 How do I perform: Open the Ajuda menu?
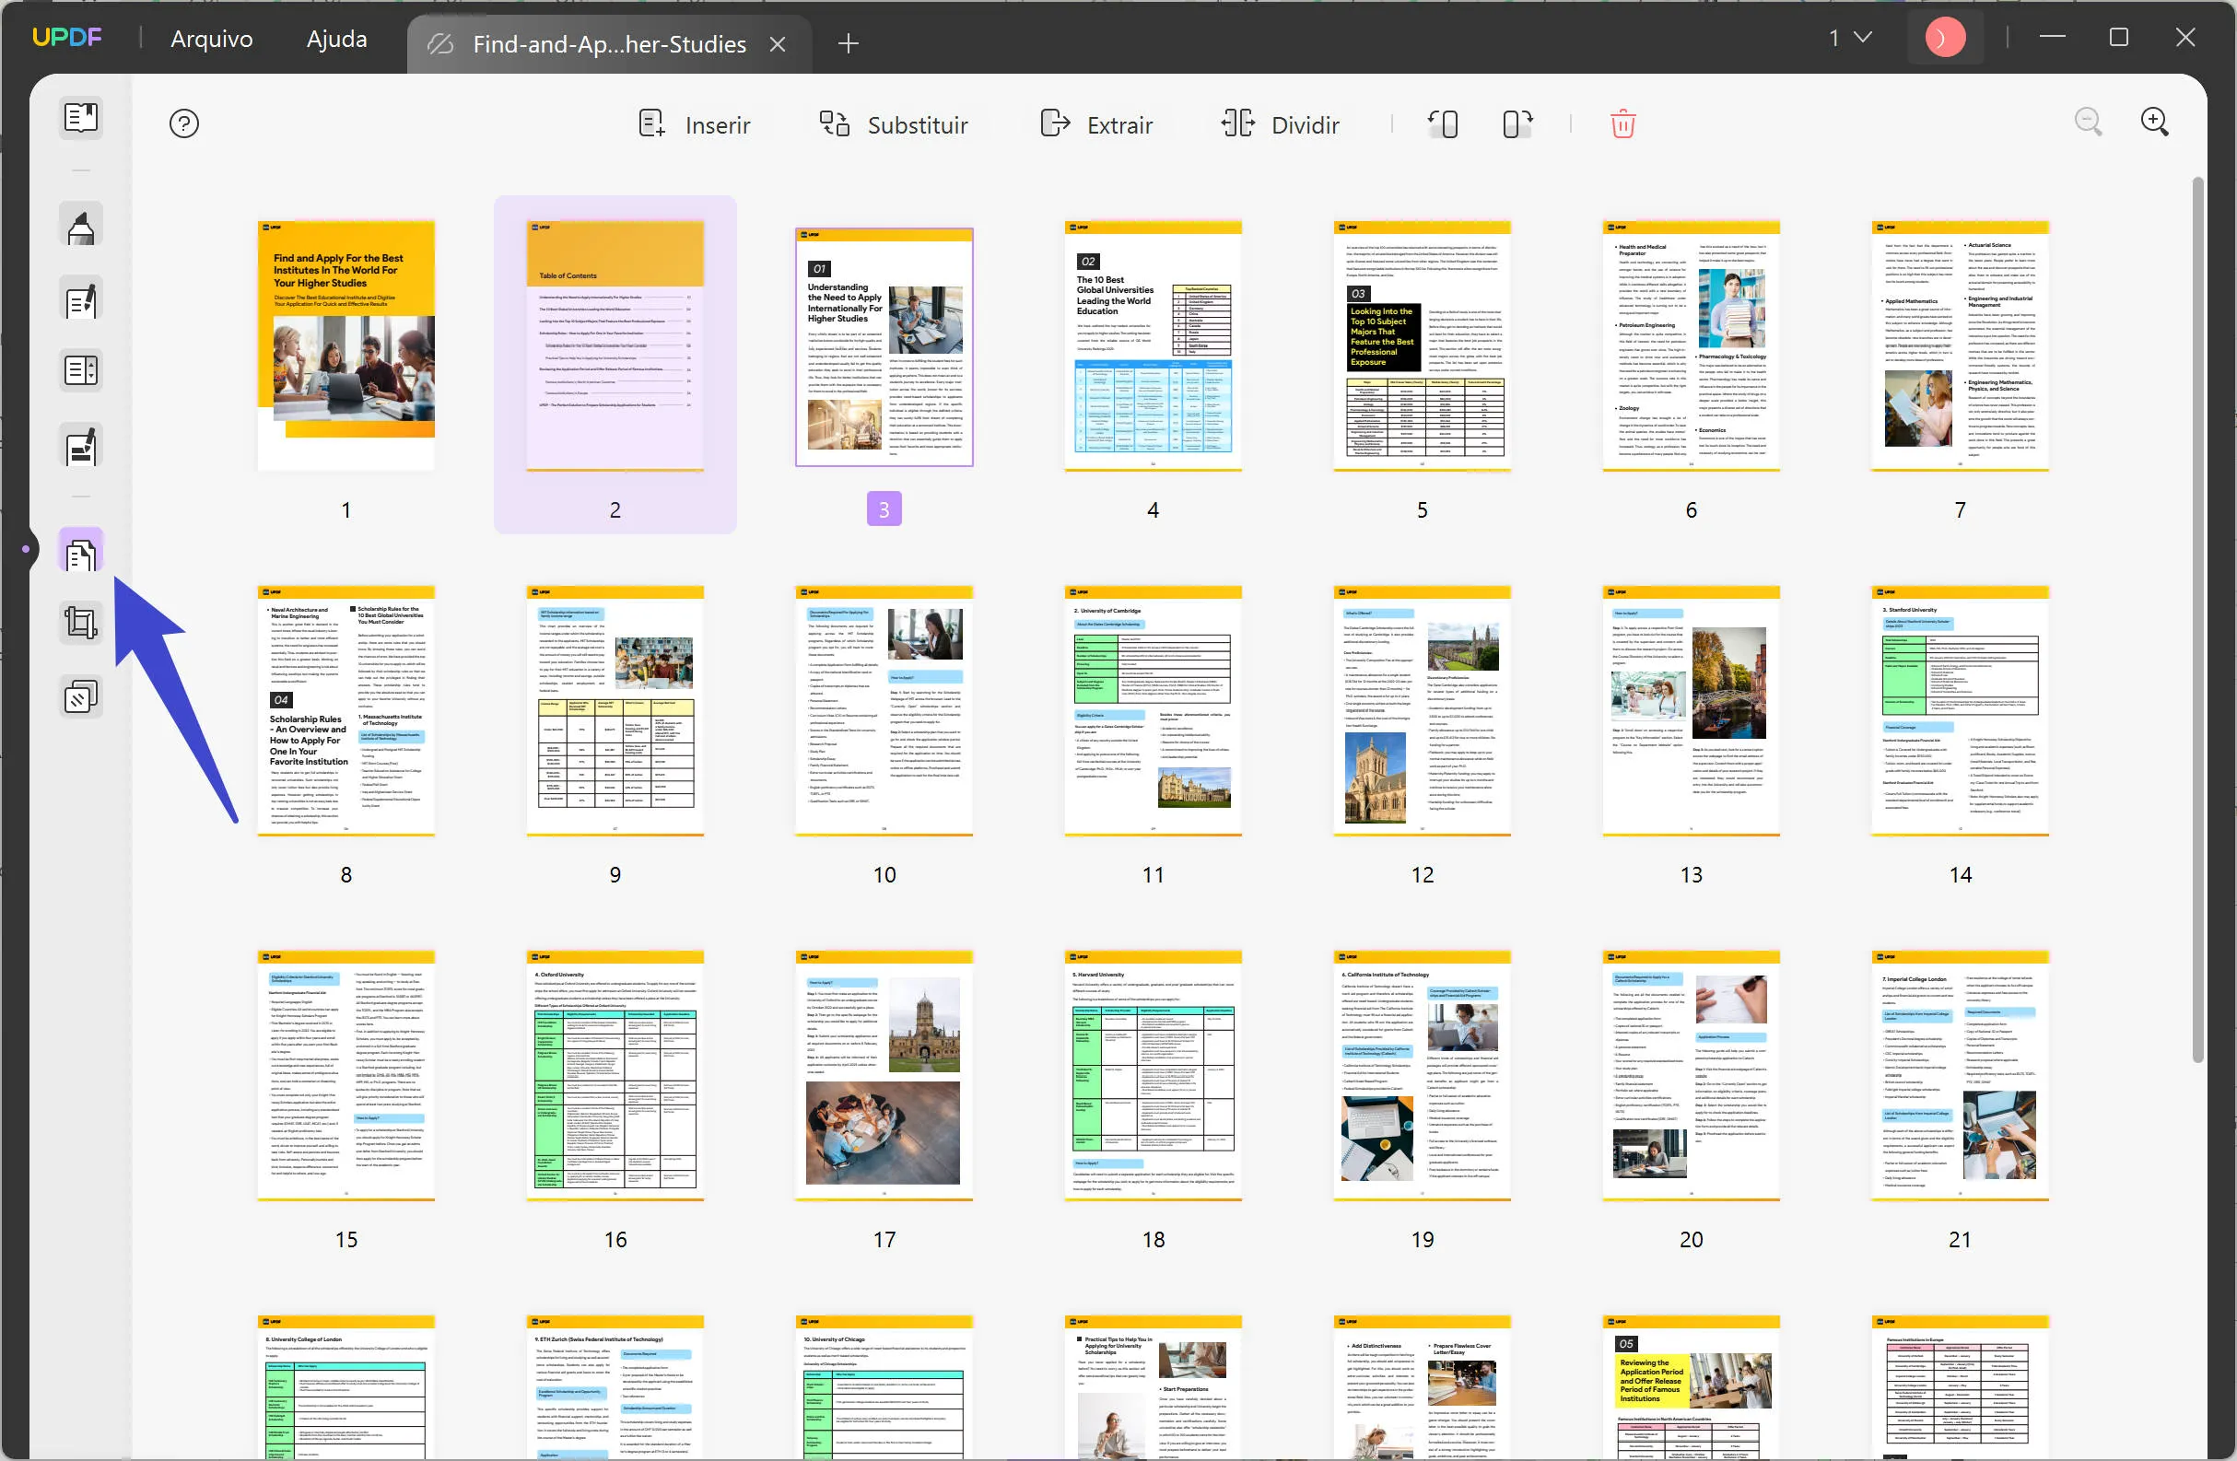point(335,39)
